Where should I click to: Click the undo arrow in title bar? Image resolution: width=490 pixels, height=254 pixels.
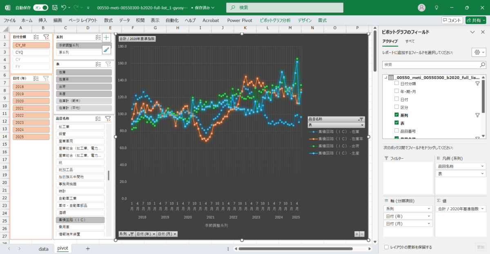tap(64, 7)
